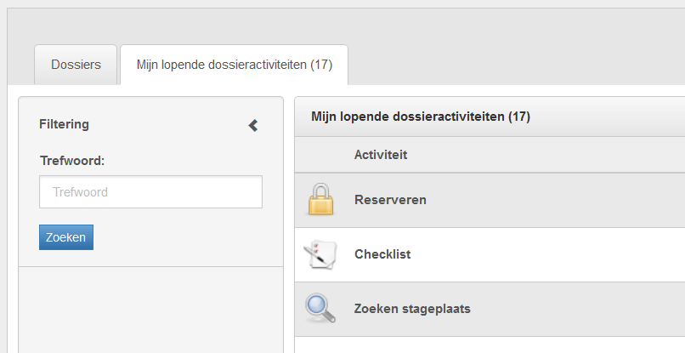Open the Reserveren activity

390,200
